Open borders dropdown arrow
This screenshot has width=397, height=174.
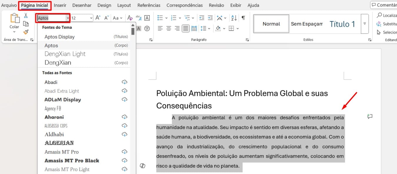point(238,29)
